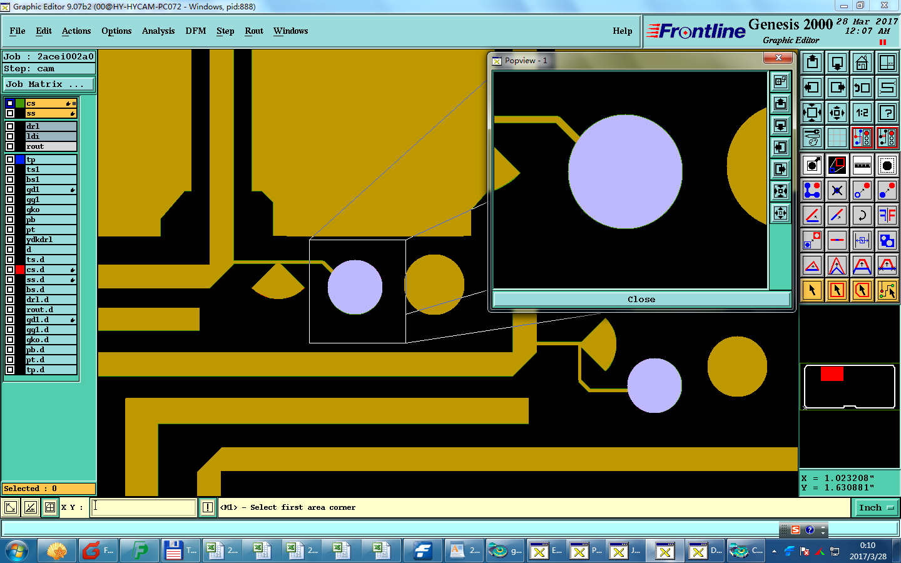Open the DFM menu
Image resolution: width=901 pixels, height=563 pixels.
pos(196,31)
